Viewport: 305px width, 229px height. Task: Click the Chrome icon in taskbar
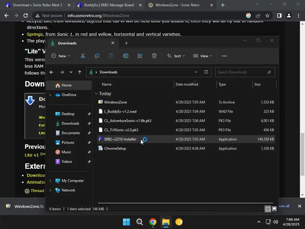[x=153, y=222]
